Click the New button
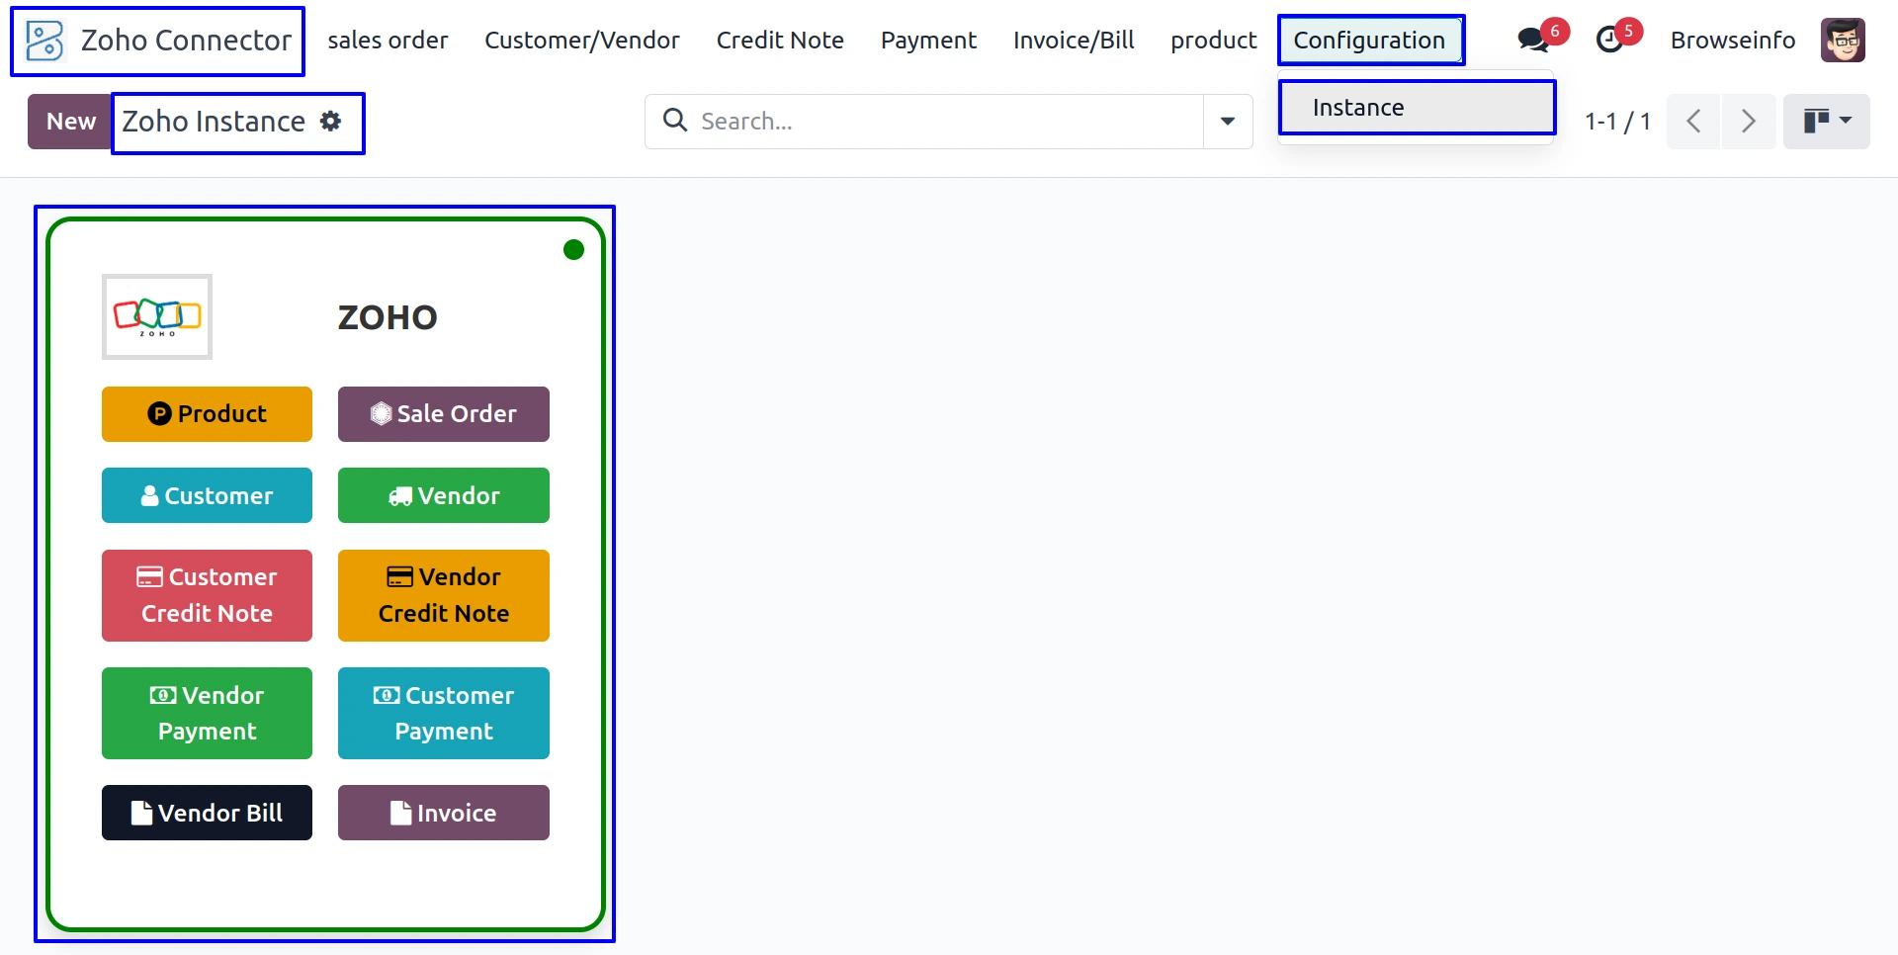The image size is (1898, 955). point(70,122)
